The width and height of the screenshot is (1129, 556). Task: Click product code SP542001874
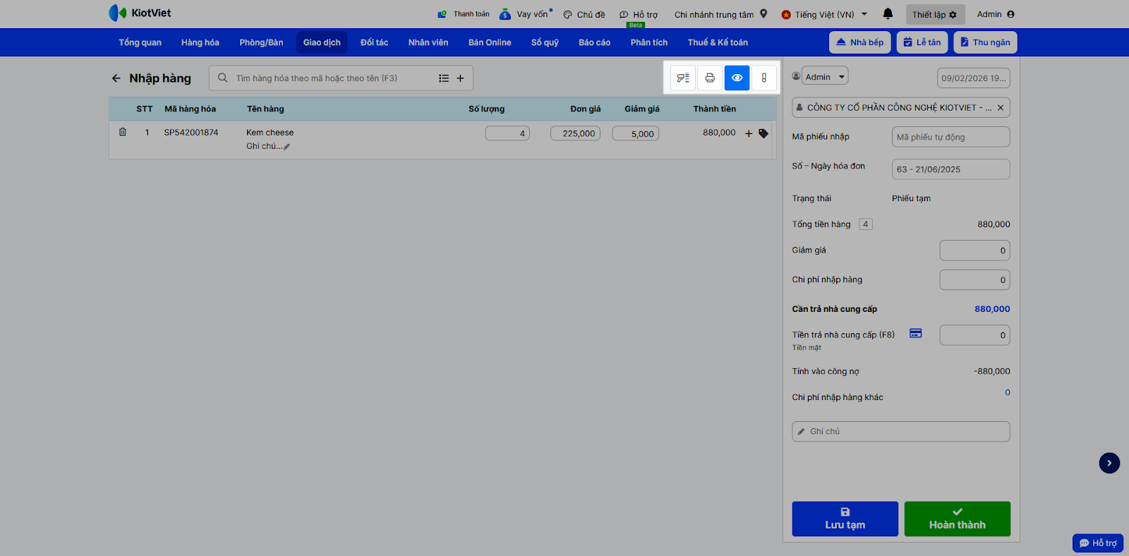(191, 133)
